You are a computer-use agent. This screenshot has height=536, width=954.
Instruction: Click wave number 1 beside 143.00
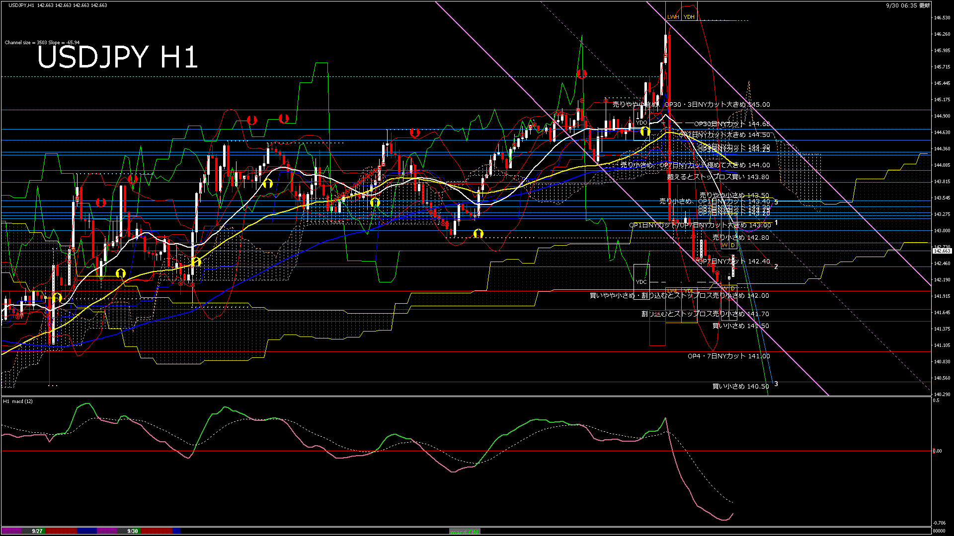(x=776, y=223)
